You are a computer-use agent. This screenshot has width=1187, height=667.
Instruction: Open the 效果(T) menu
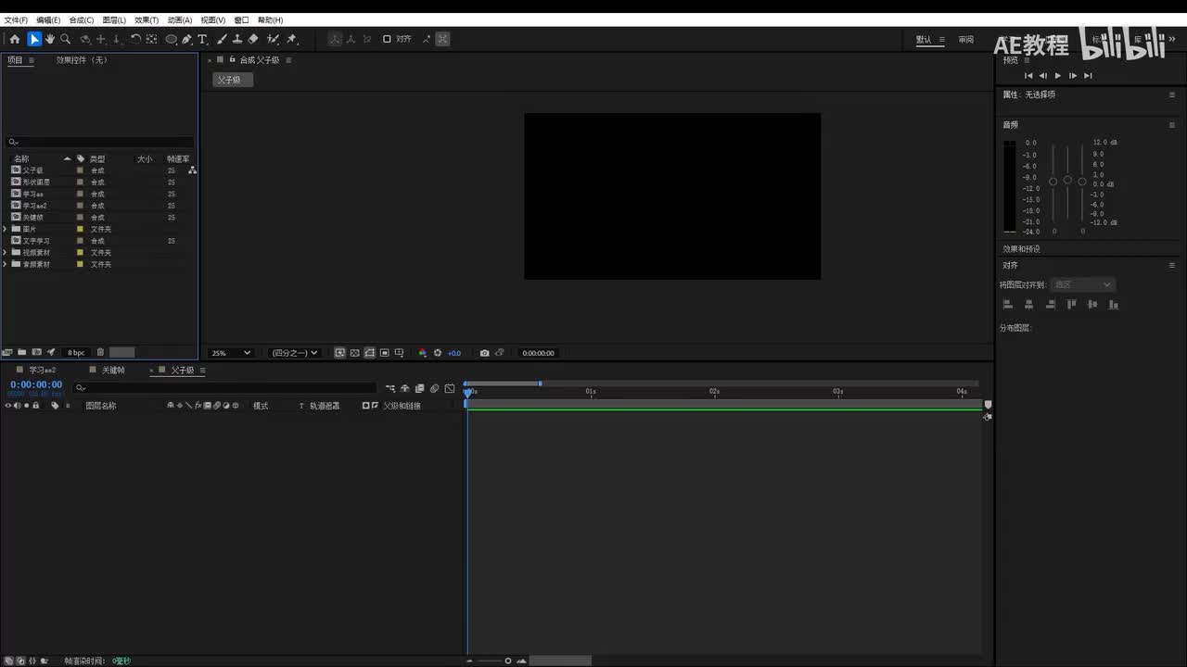point(147,19)
